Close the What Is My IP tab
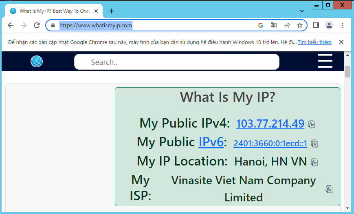354x214 pixels. (x=96, y=11)
